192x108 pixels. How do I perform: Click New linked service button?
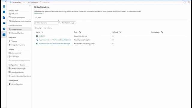[x=38, y=18]
